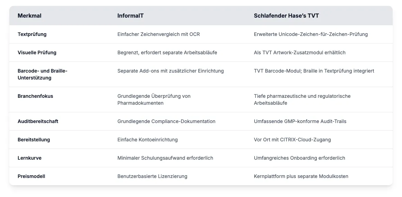The image size is (402, 197).
Task: Select the Lernkurve row label
Action: click(x=29, y=158)
